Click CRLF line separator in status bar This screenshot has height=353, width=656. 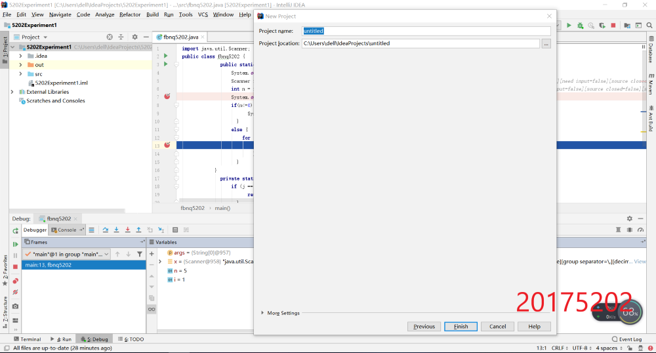pyautogui.click(x=560, y=348)
